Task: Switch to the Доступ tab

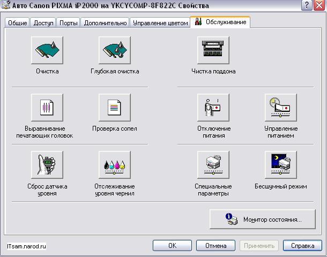Action: coord(43,23)
